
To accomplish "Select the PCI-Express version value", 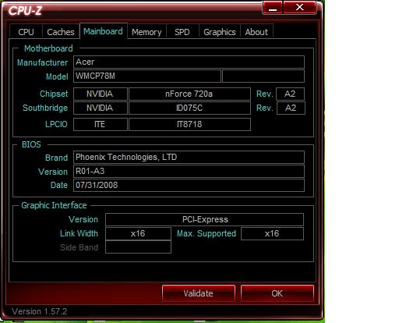I will 205,219.
